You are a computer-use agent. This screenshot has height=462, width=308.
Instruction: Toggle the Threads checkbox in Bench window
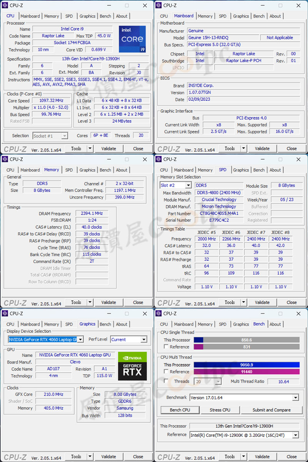tap(166, 381)
